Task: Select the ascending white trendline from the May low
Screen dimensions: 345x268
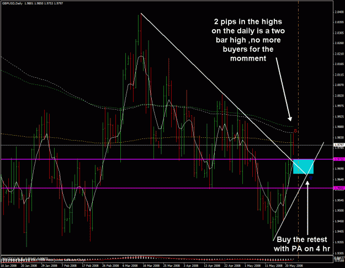Action: [x=298, y=191]
